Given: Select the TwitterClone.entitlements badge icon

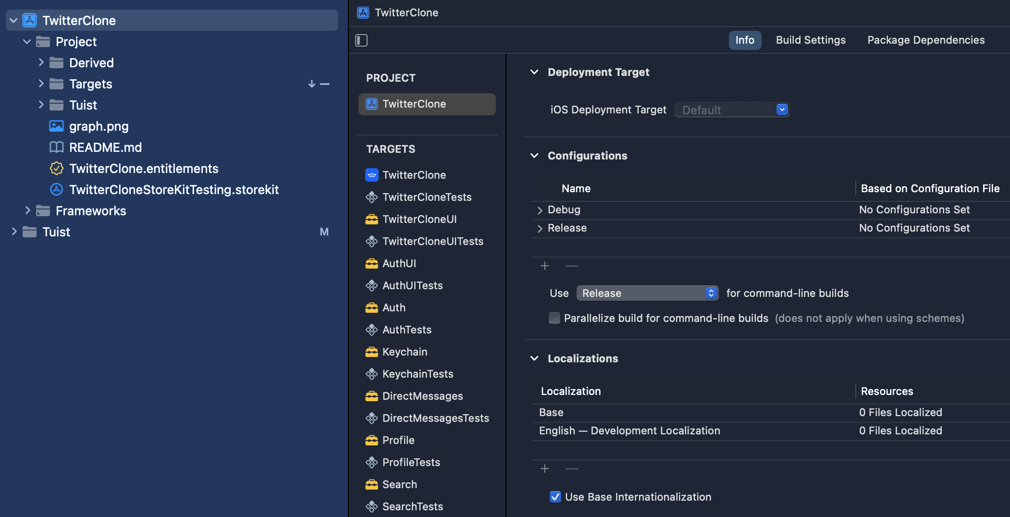Looking at the screenshot, I should click(x=56, y=169).
